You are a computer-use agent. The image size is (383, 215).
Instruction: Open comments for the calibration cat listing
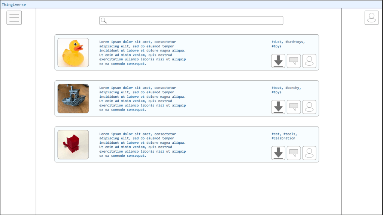tap(294, 153)
